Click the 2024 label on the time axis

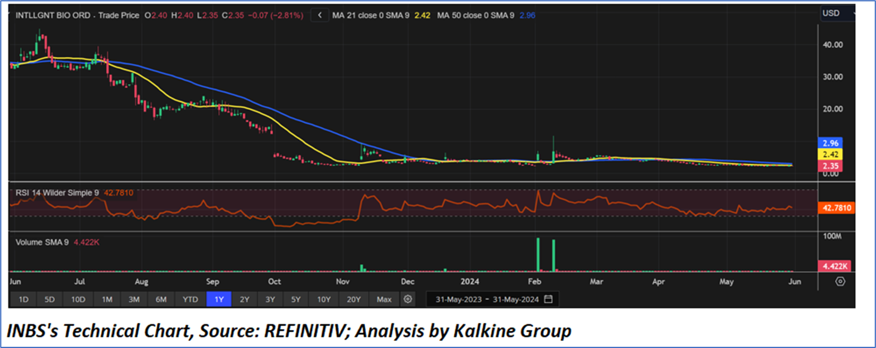[471, 281]
